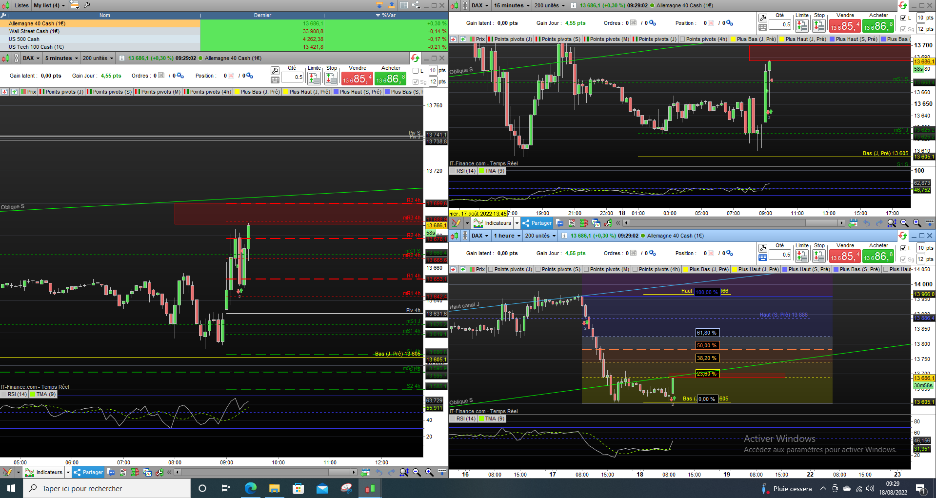Show instrument info icon in 5 minutes chart header
Screen dimensions: 936x498
[121, 58]
